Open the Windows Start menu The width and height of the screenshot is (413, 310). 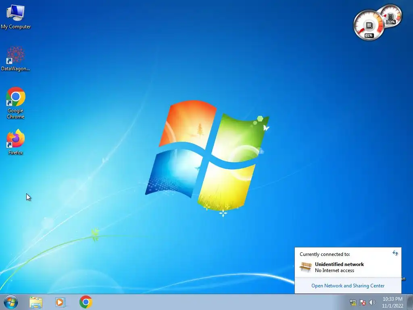coord(11,302)
